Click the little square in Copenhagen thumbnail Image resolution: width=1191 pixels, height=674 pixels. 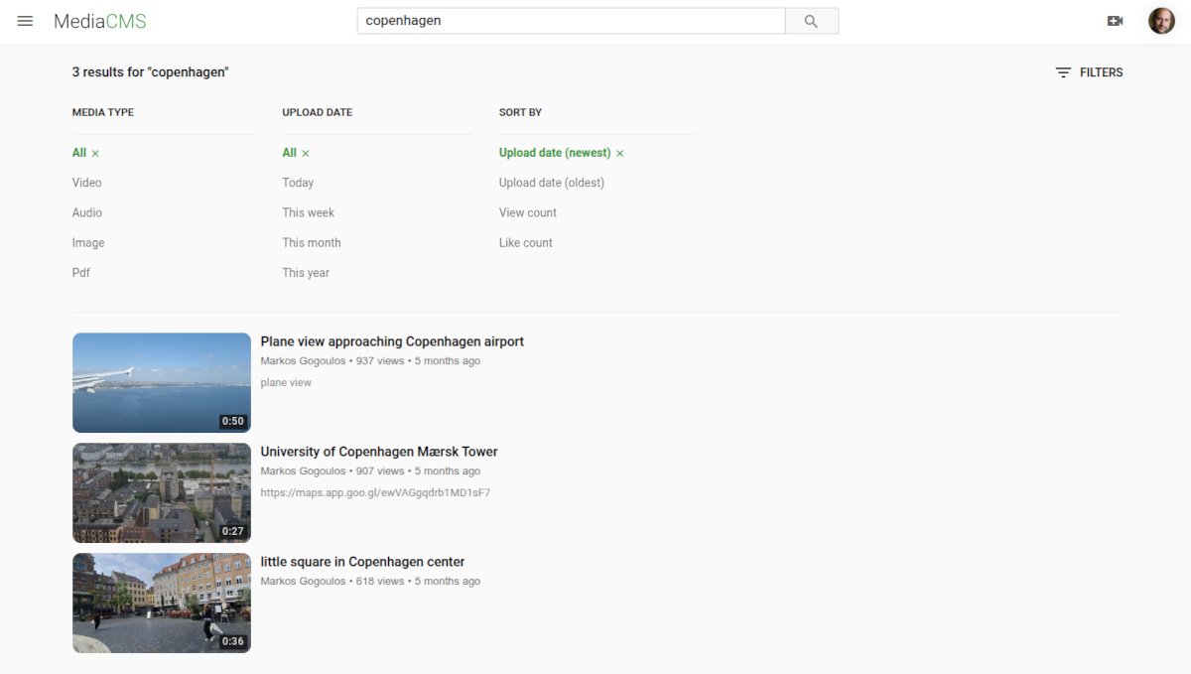[162, 603]
